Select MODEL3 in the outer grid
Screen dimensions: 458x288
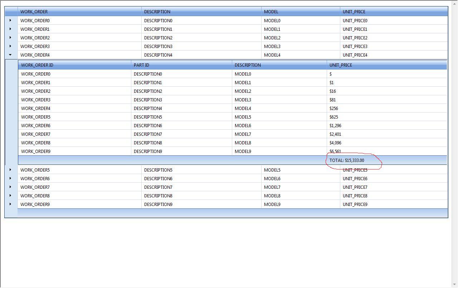[x=301, y=46]
